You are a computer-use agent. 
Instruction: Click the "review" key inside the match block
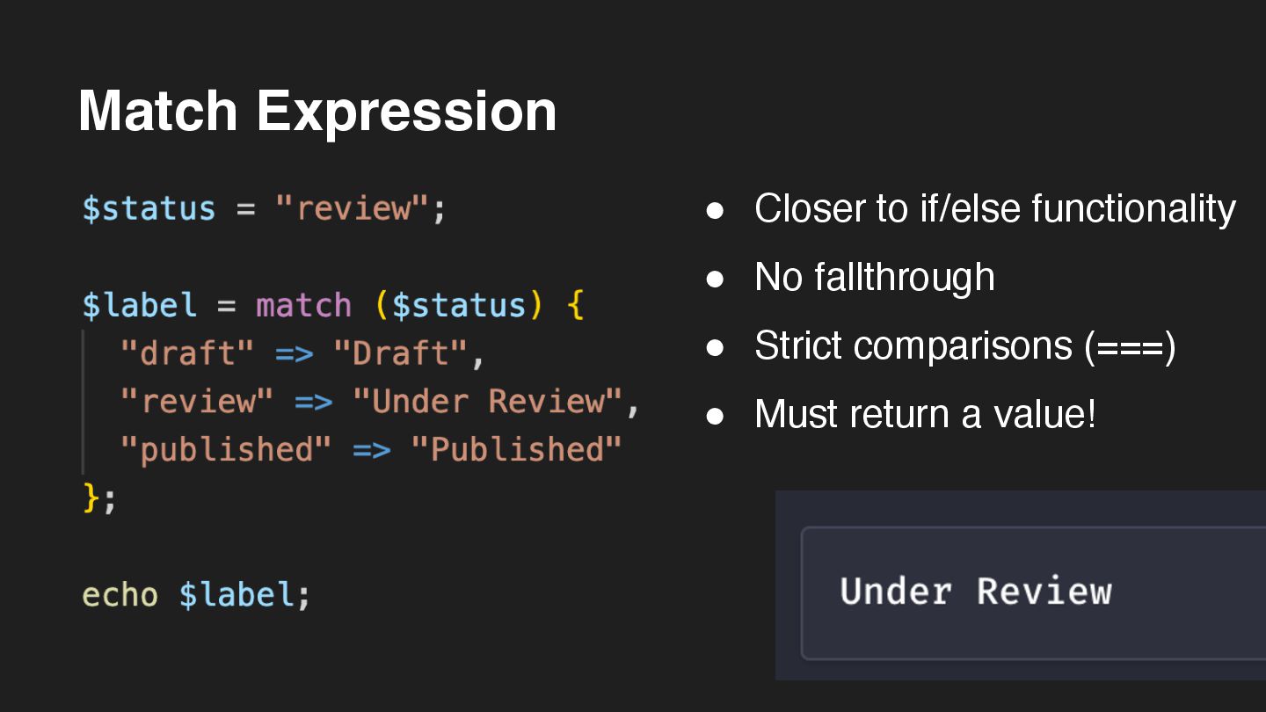pos(197,402)
